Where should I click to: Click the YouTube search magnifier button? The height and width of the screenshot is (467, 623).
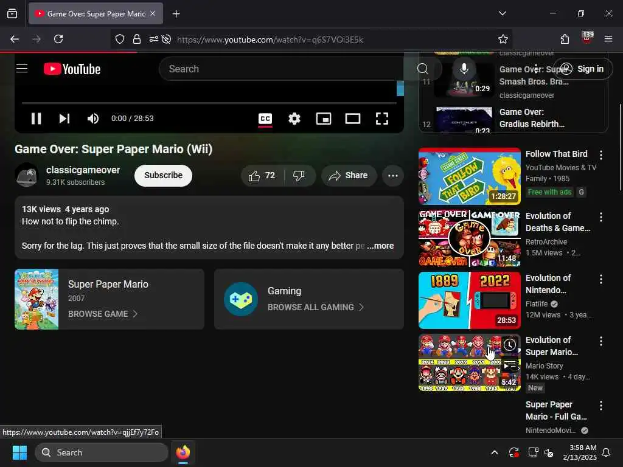pos(423,69)
